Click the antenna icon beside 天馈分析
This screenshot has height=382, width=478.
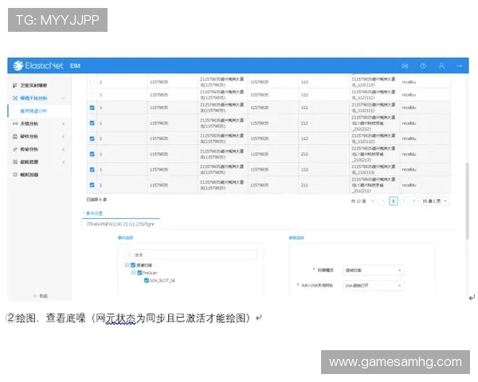15,123
